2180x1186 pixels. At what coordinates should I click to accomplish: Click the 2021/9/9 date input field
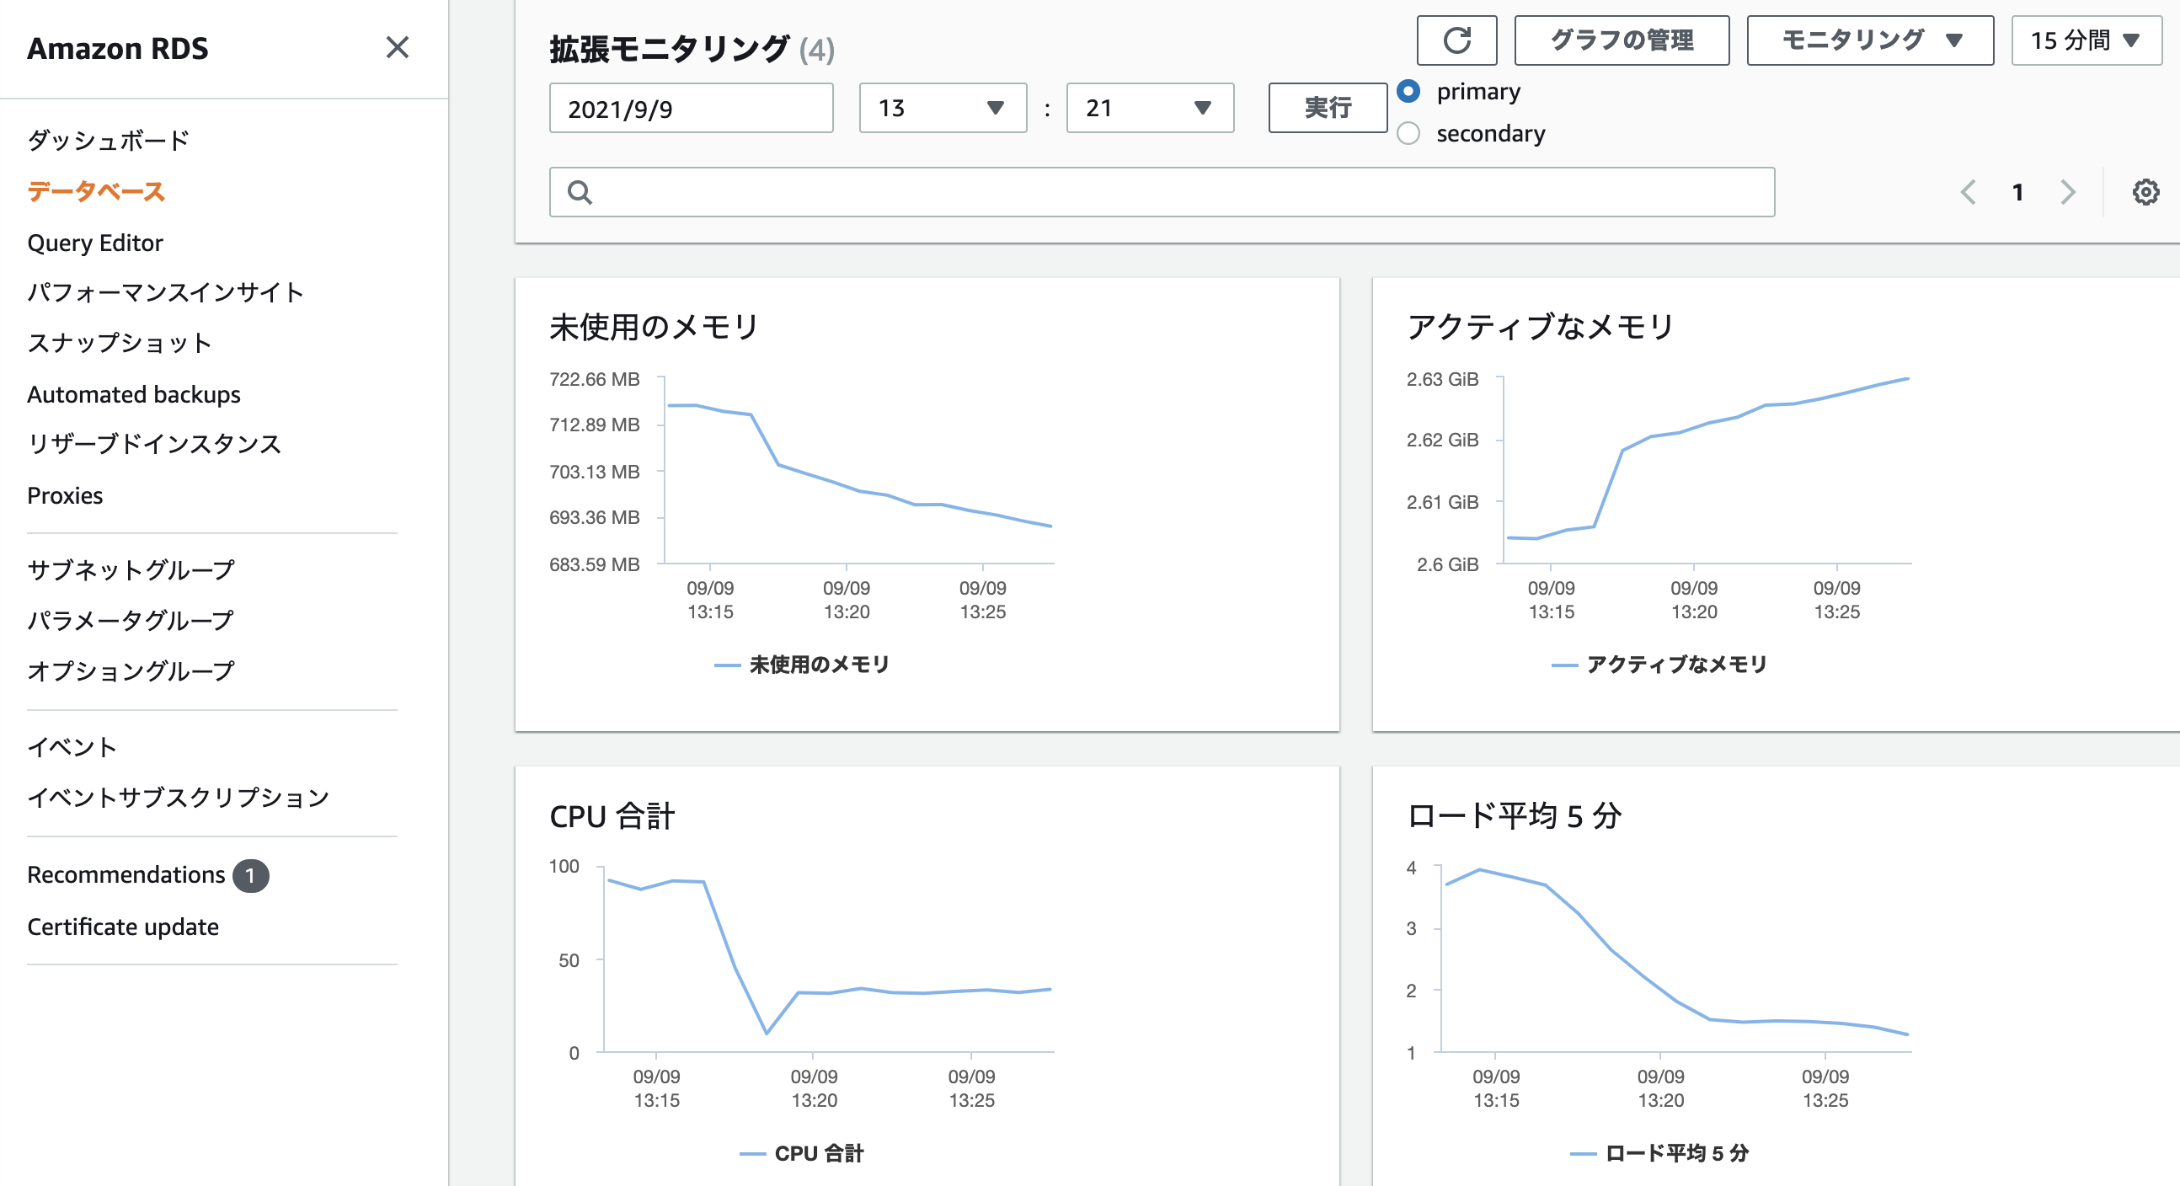click(691, 108)
